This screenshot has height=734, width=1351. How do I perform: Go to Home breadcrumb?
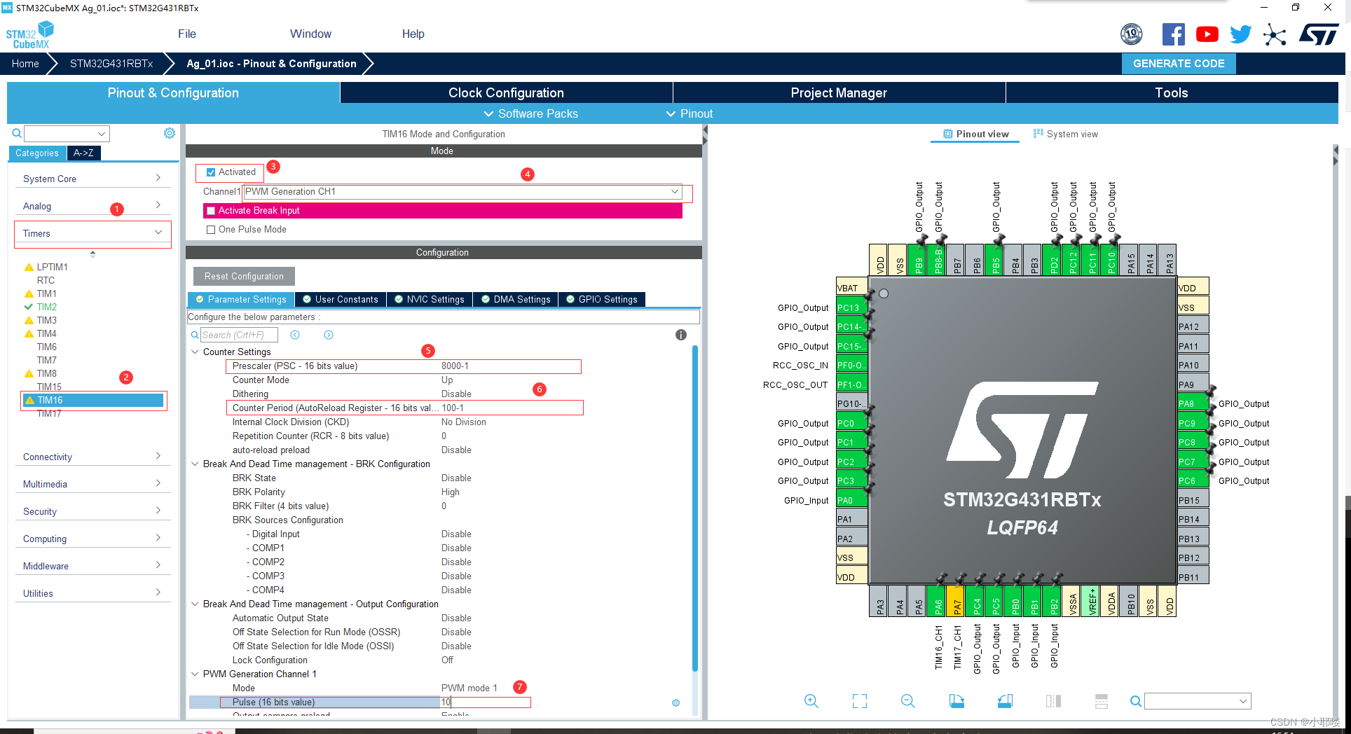25,63
